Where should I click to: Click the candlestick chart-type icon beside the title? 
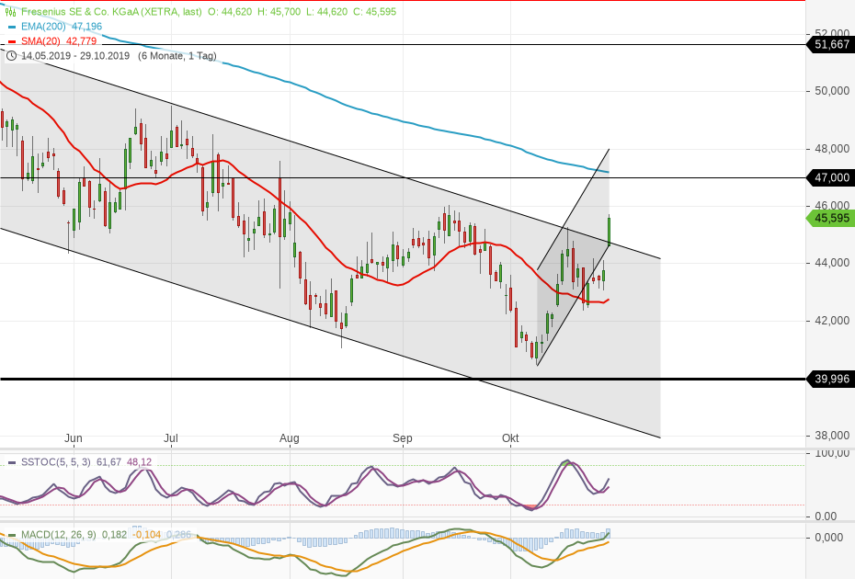tap(10, 11)
